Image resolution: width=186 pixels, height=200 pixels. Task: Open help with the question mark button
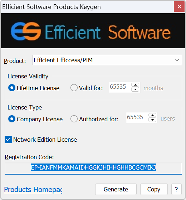point(176,189)
